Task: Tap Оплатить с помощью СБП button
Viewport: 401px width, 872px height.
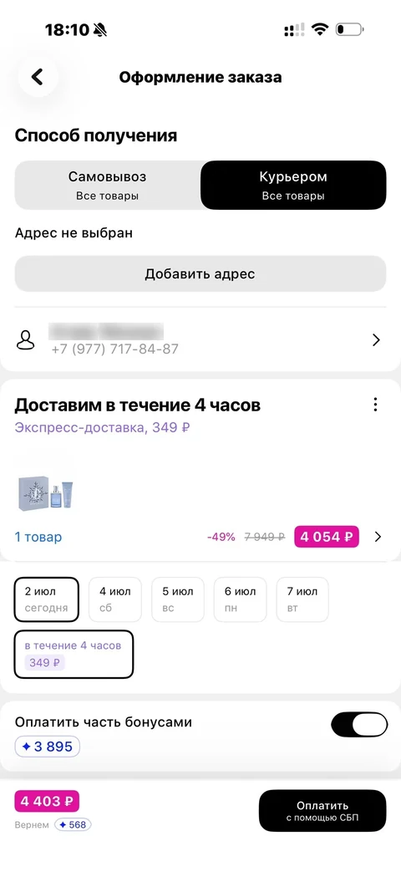Action: coord(322,811)
